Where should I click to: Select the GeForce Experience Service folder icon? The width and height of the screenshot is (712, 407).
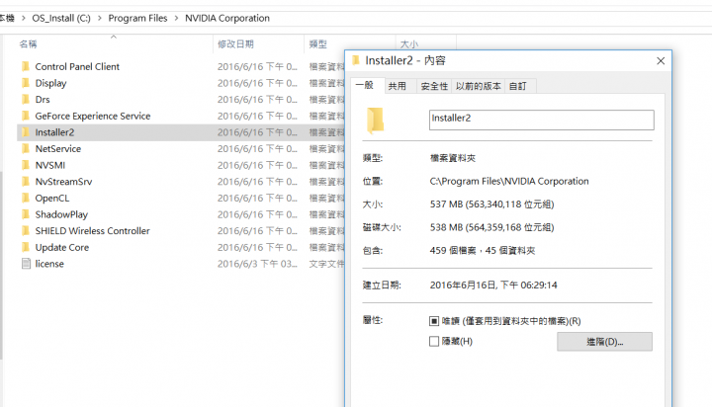(x=26, y=116)
